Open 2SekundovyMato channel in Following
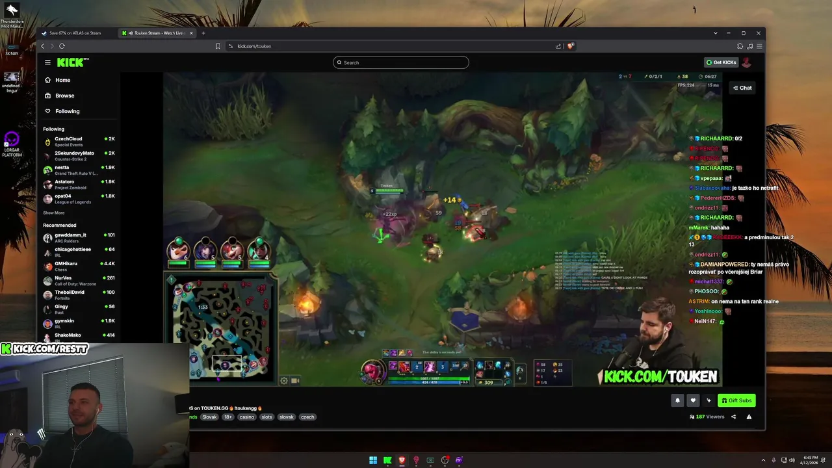The height and width of the screenshot is (468, 832). click(x=79, y=155)
